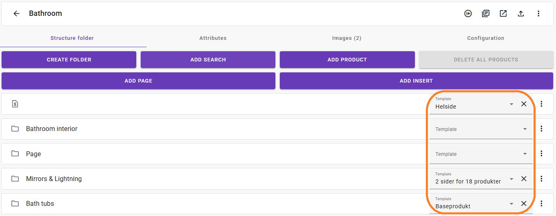Open the 2 sider for 18 produkter dropdown
Image resolution: width=556 pixels, height=216 pixels.
click(x=512, y=179)
